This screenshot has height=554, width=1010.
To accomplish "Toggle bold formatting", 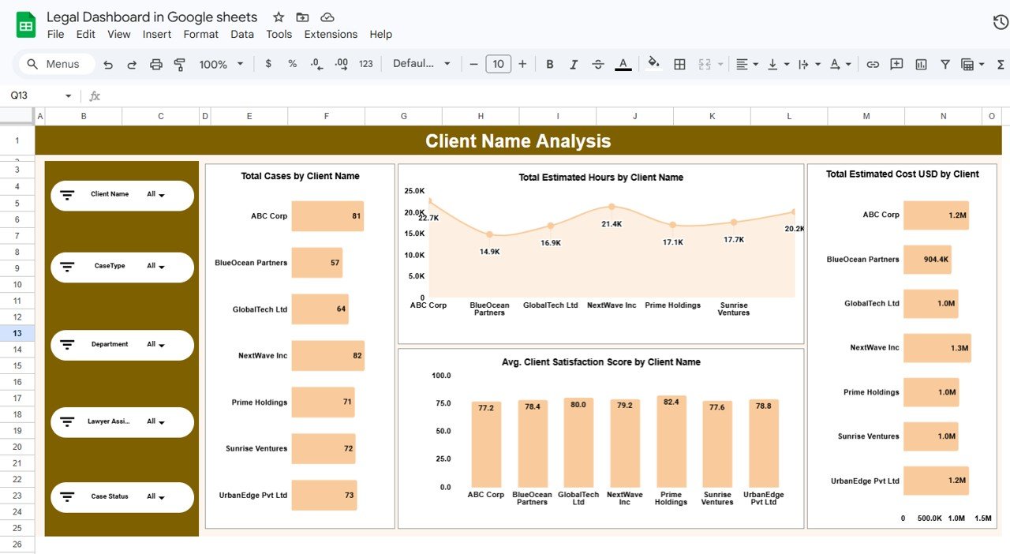I will coord(550,64).
